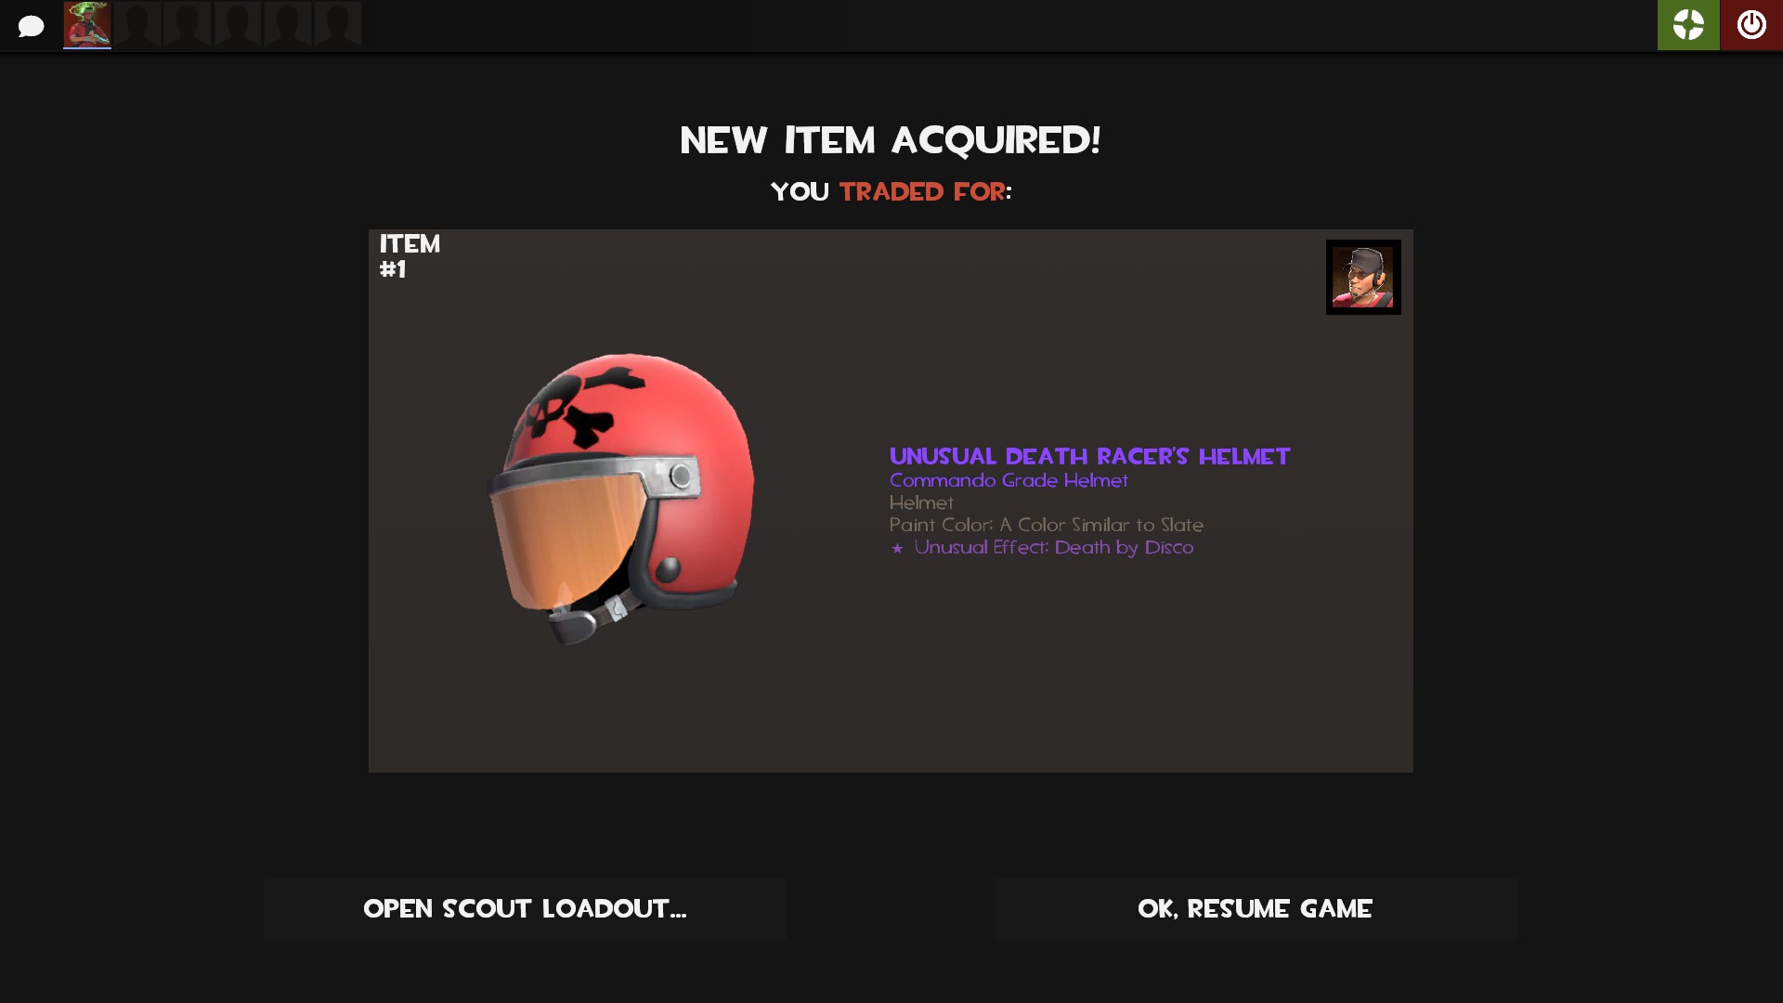Click the red Traded For text
1783x1003 pixels.
pyautogui.click(x=922, y=191)
